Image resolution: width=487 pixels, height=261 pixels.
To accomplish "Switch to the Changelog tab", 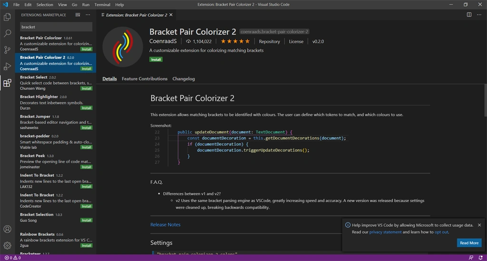I will pyautogui.click(x=184, y=79).
